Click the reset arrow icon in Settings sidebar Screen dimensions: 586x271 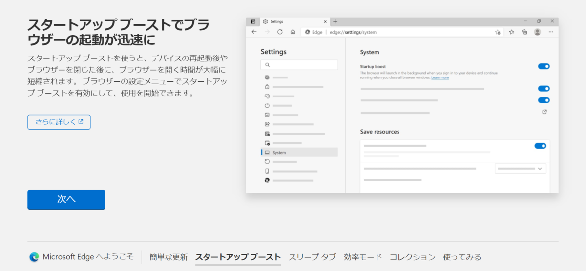point(267,161)
